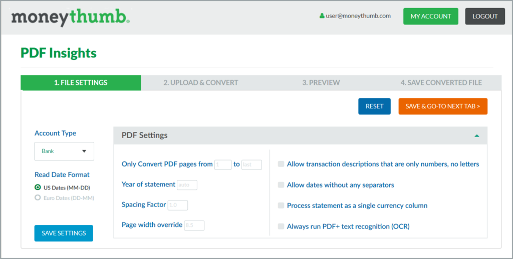
Task: Click Save & Go-To Next Tab button
Action: 443,106
